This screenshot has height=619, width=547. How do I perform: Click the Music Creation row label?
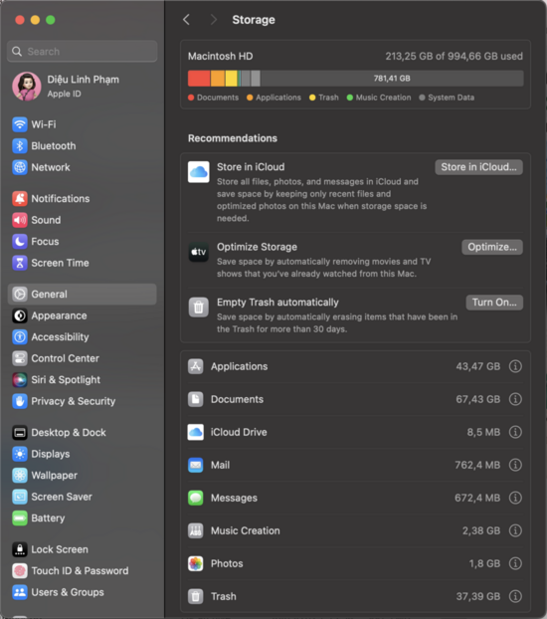[245, 530]
